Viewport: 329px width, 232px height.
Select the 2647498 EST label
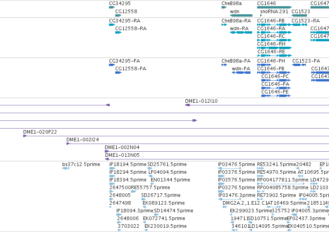[x=120, y=203]
